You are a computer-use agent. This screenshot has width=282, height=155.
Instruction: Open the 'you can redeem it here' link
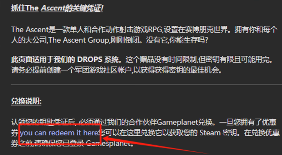pos(59,133)
